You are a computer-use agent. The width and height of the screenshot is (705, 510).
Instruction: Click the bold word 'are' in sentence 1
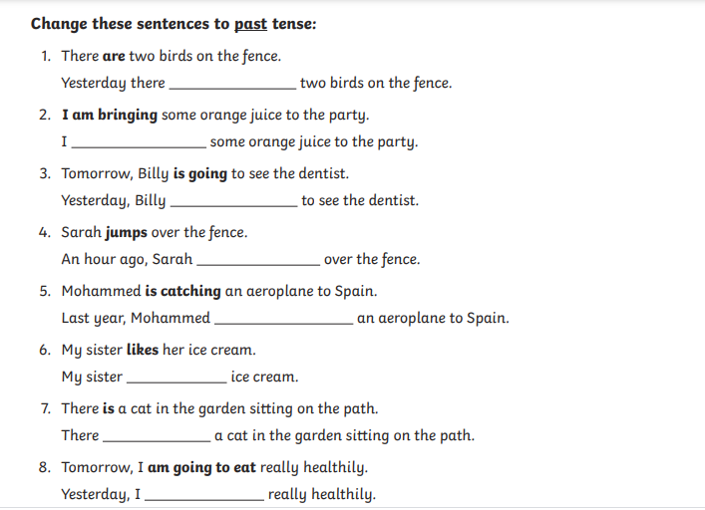tap(114, 56)
